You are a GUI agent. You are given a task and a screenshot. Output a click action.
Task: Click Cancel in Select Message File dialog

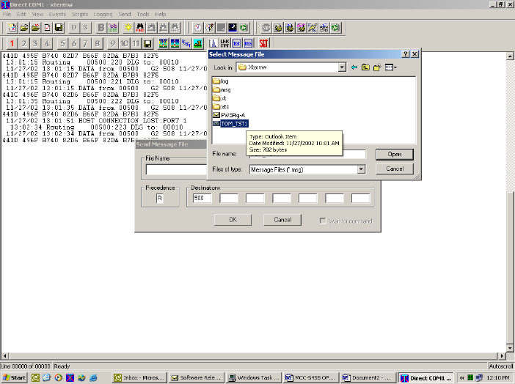(x=395, y=169)
